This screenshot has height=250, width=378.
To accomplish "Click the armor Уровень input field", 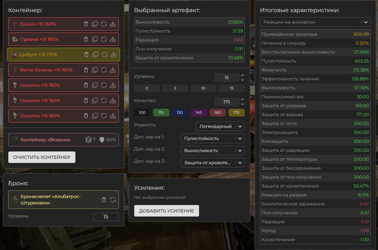I will [x=106, y=217].
